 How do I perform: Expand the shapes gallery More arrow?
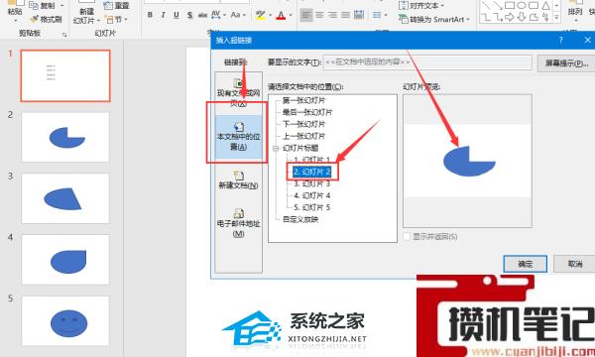coord(556,18)
